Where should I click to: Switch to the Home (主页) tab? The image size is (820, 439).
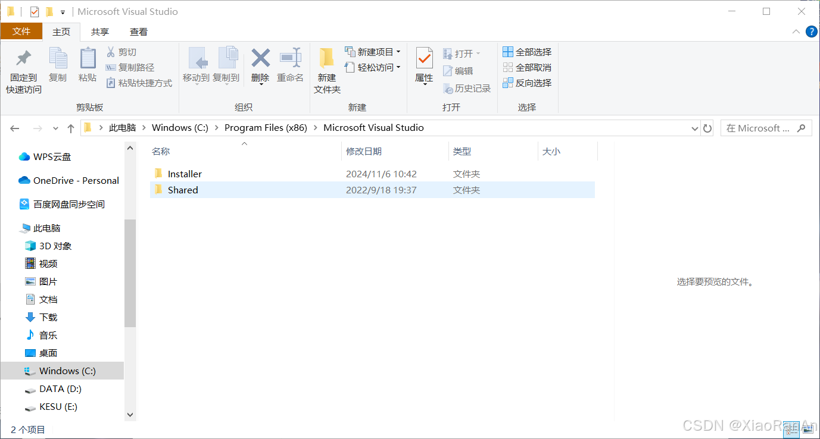[x=61, y=32]
